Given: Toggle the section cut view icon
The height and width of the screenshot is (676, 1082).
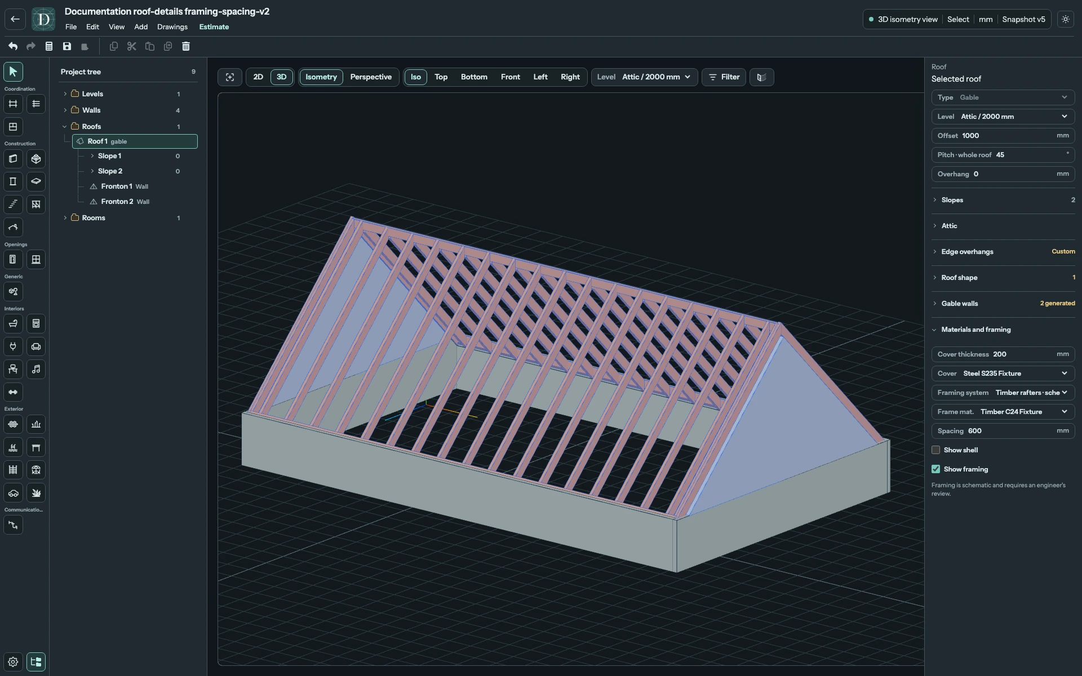Looking at the screenshot, I should pos(761,77).
